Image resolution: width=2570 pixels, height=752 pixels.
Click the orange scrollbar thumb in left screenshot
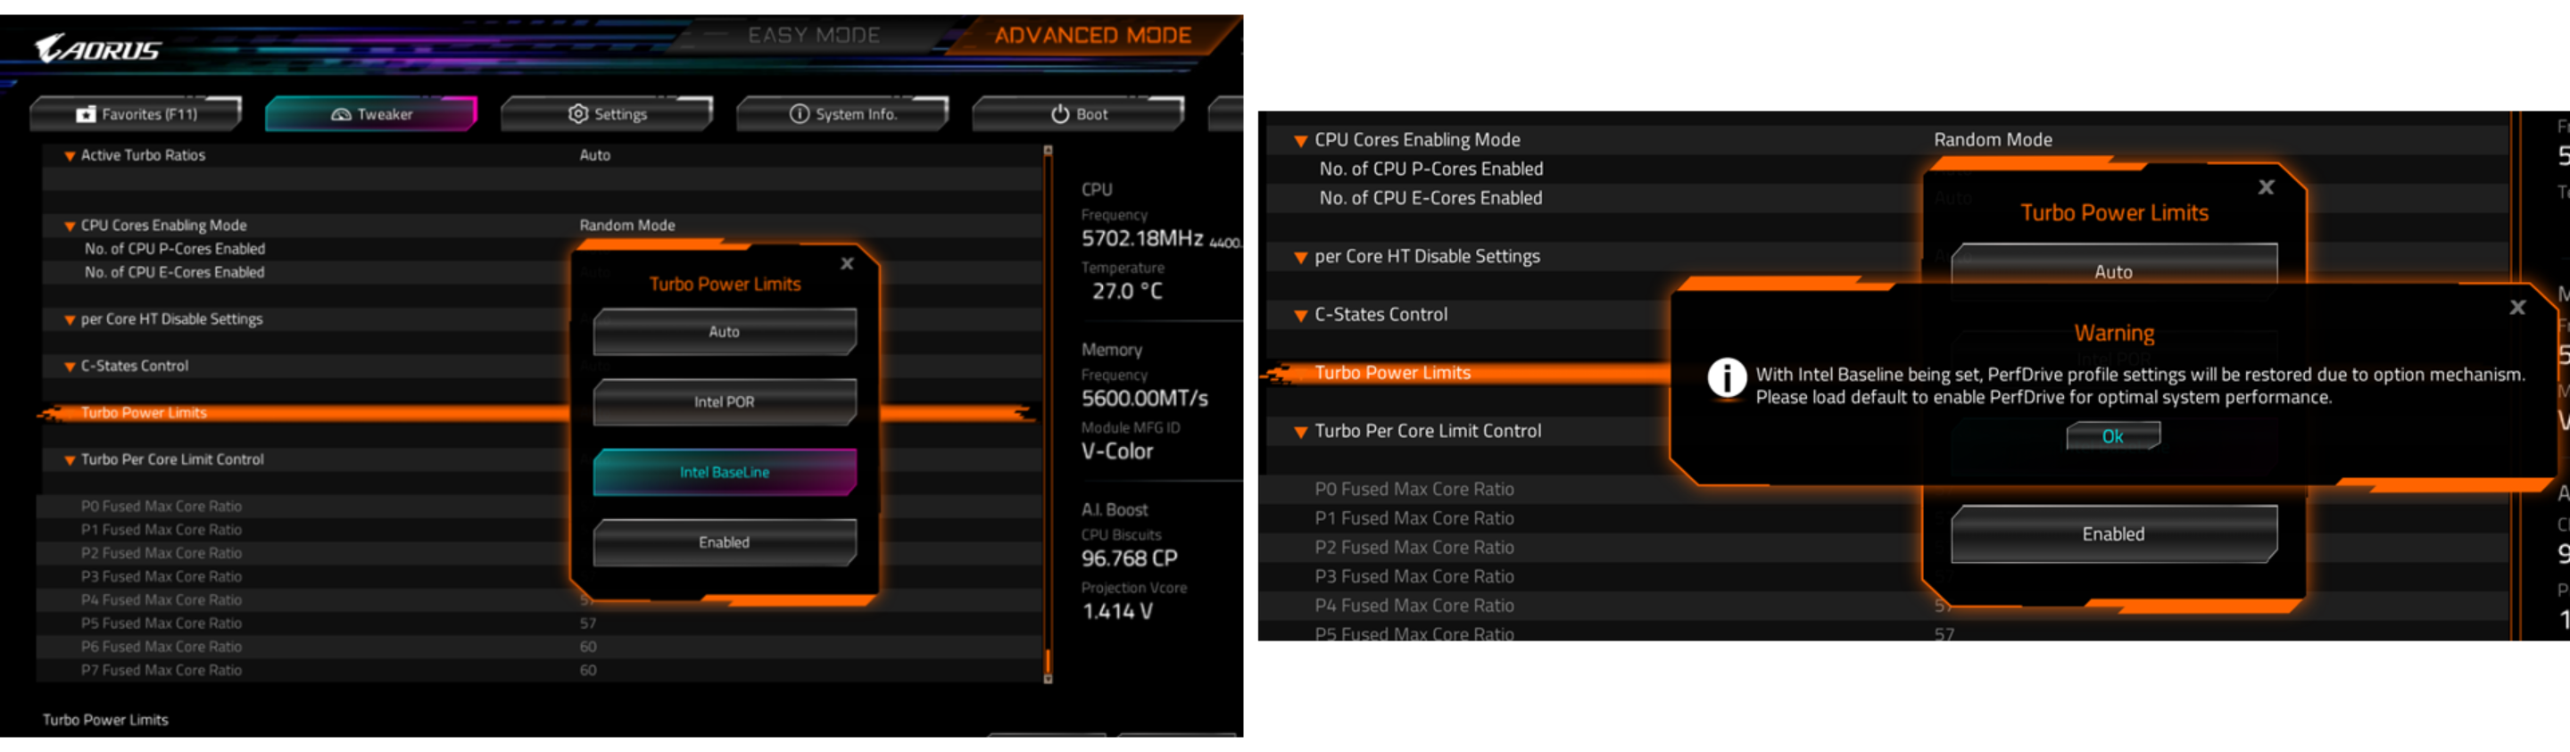[1048, 661]
